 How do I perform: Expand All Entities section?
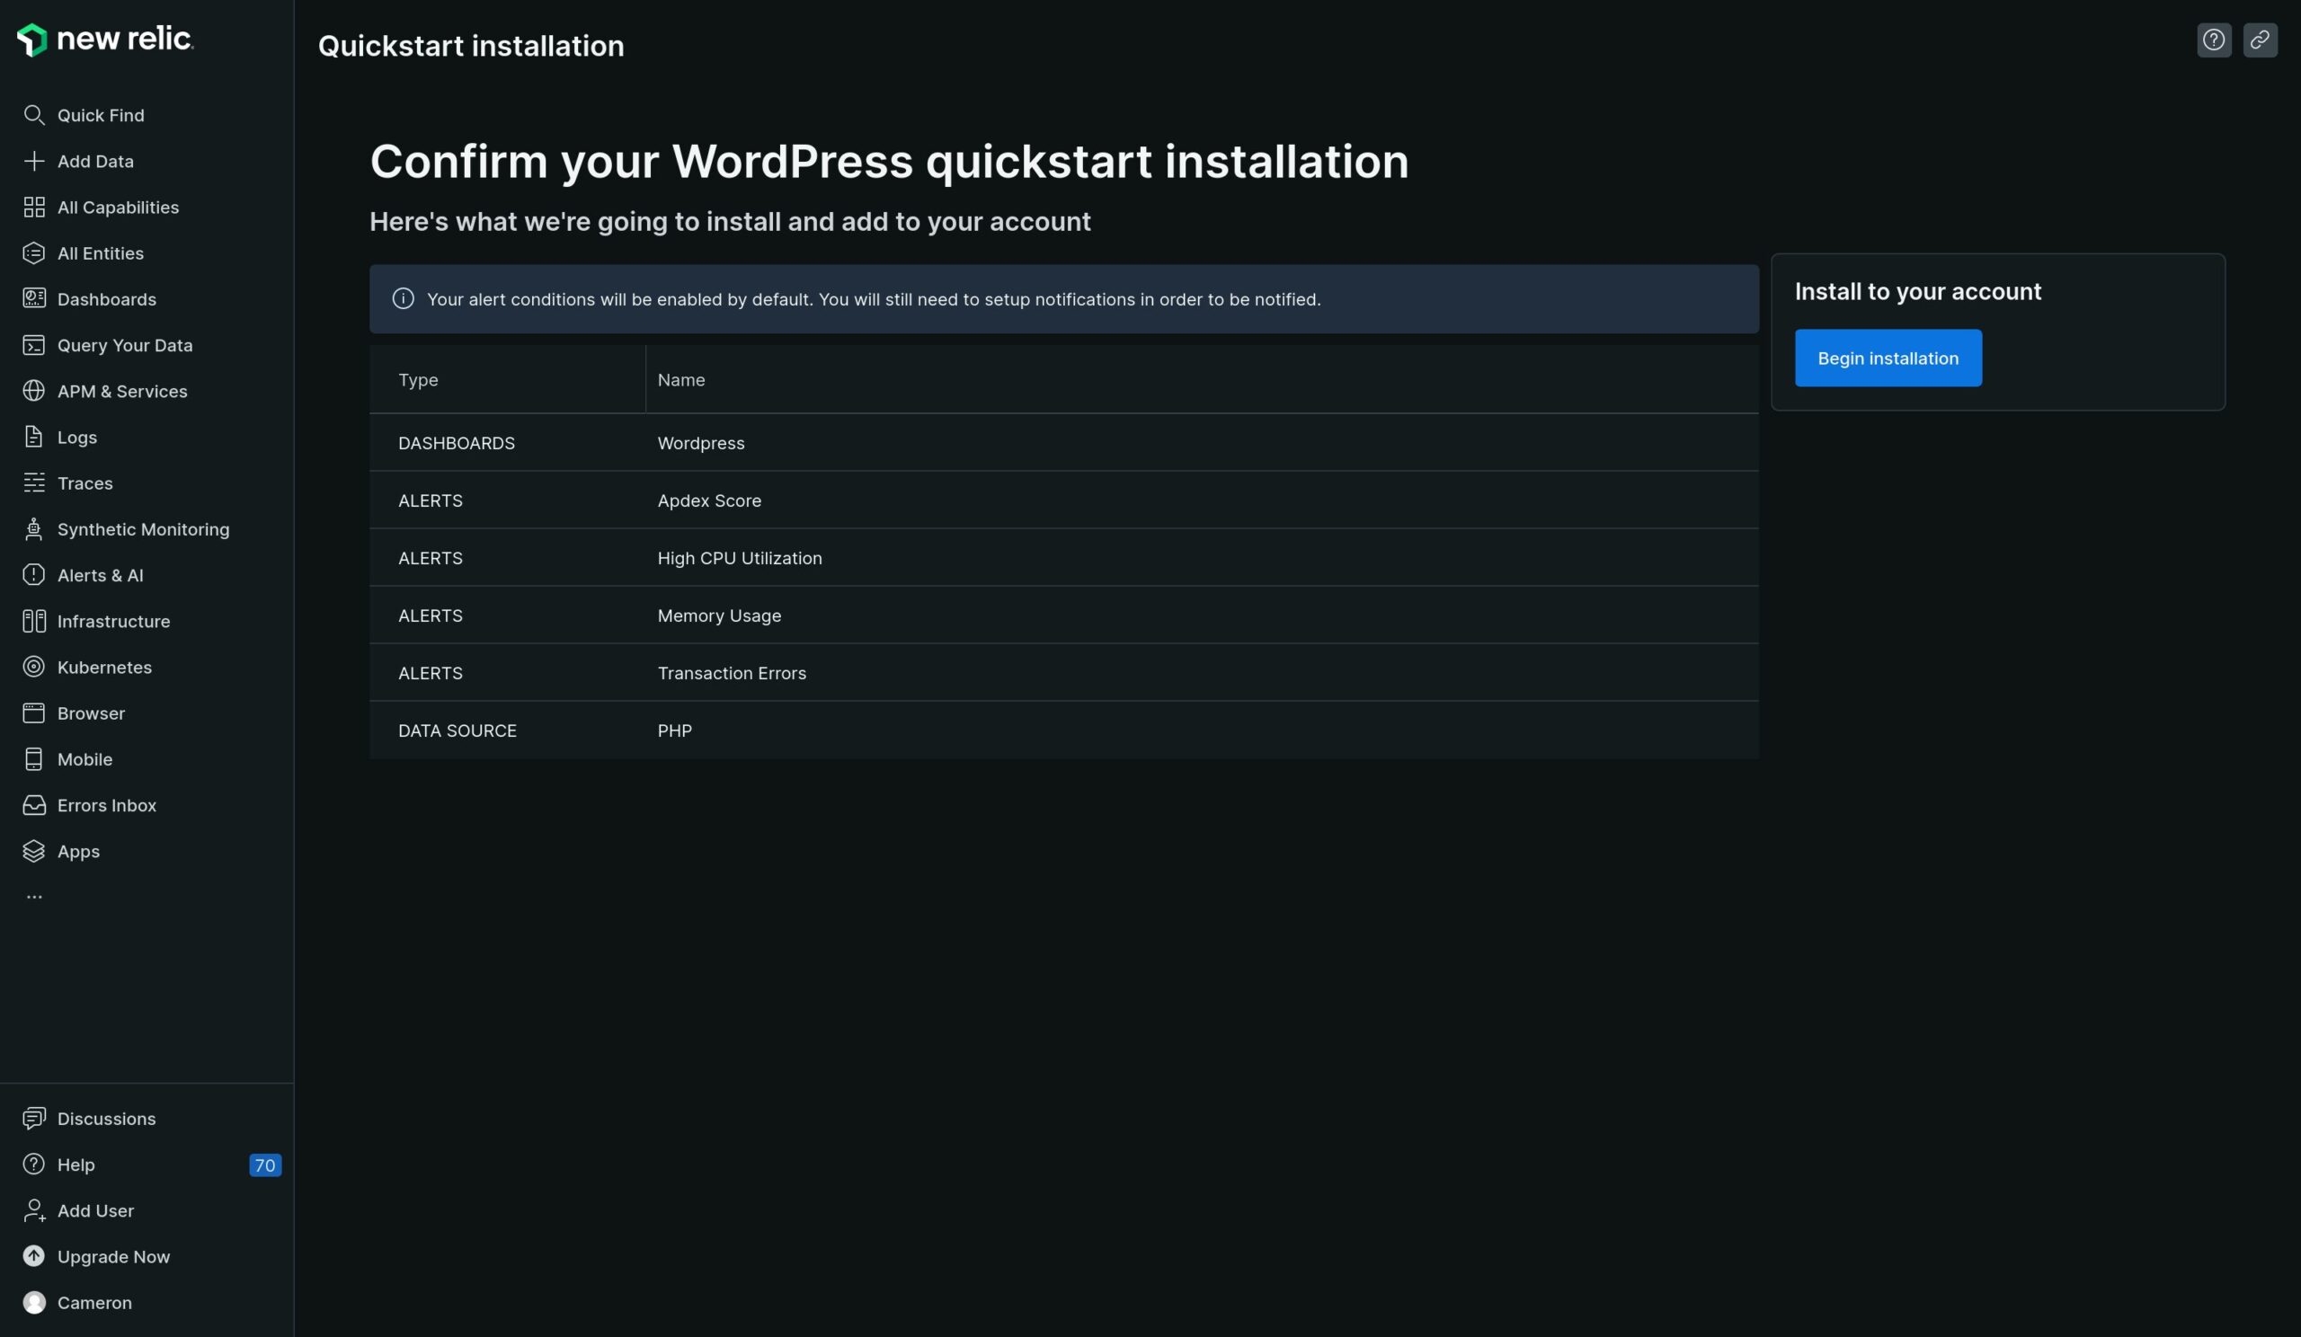[x=99, y=253]
